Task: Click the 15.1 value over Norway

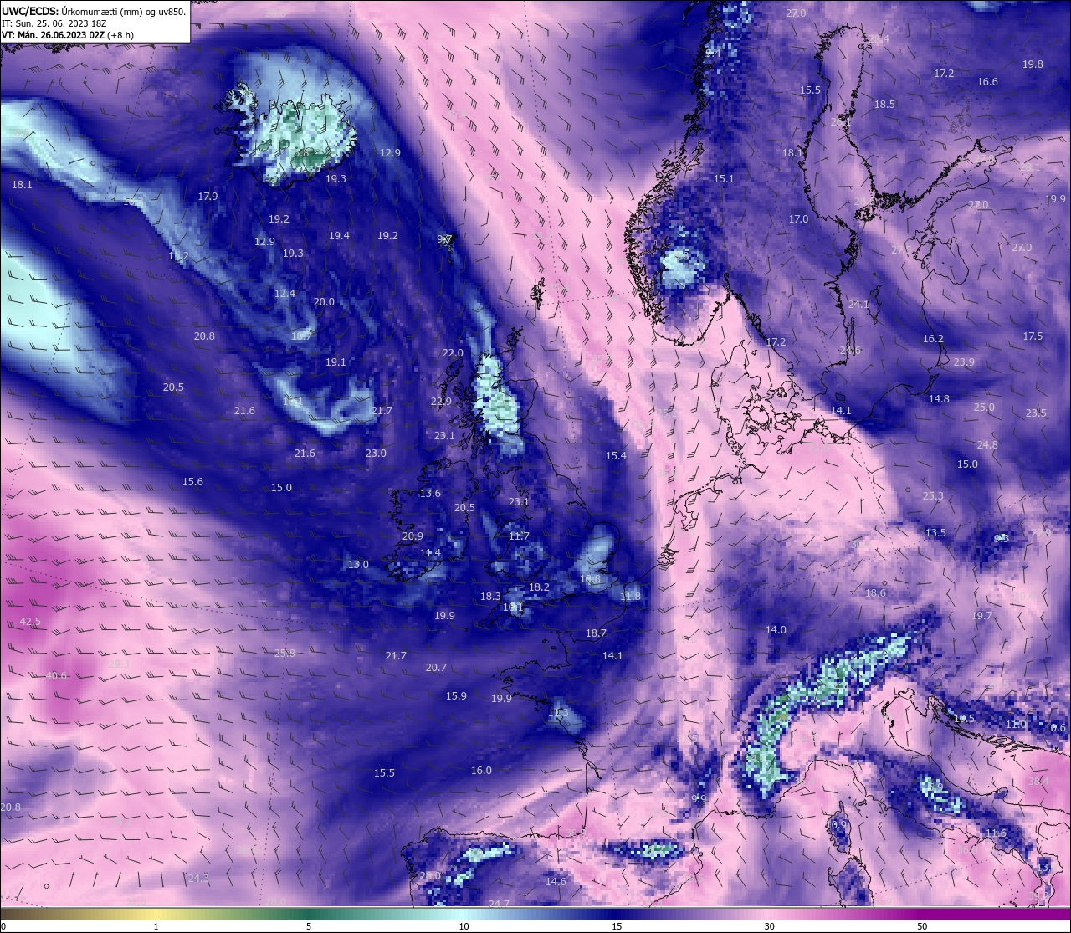Action: coord(724,179)
